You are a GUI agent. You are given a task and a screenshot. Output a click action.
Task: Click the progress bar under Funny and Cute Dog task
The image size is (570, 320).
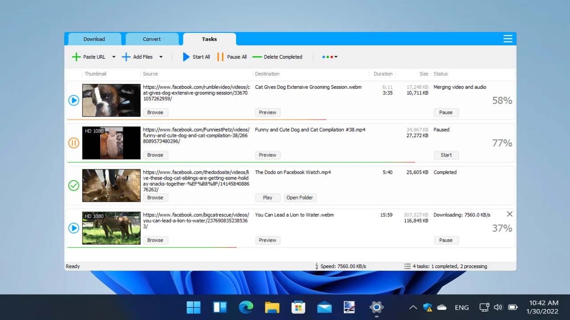tap(241, 162)
